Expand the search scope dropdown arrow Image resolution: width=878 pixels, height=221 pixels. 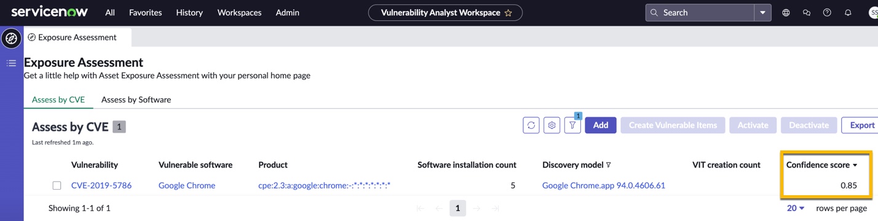pos(763,12)
